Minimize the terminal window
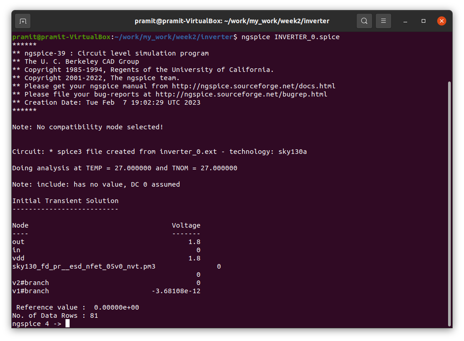The width and height of the screenshot is (464, 341). [405, 21]
